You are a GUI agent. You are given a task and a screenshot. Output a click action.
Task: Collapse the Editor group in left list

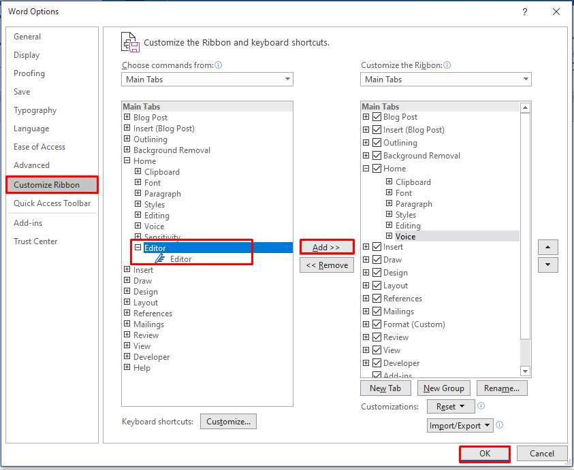(138, 248)
